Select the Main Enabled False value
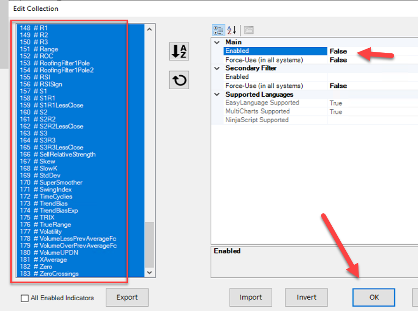 coord(338,51)
